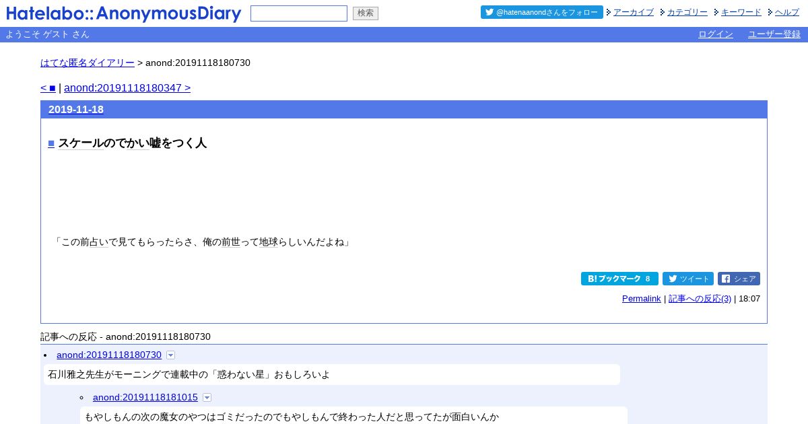This screenshot has width=808, height=424.
Task: Open next entry anond:20191118180347
Action: [x=127, y=87]
